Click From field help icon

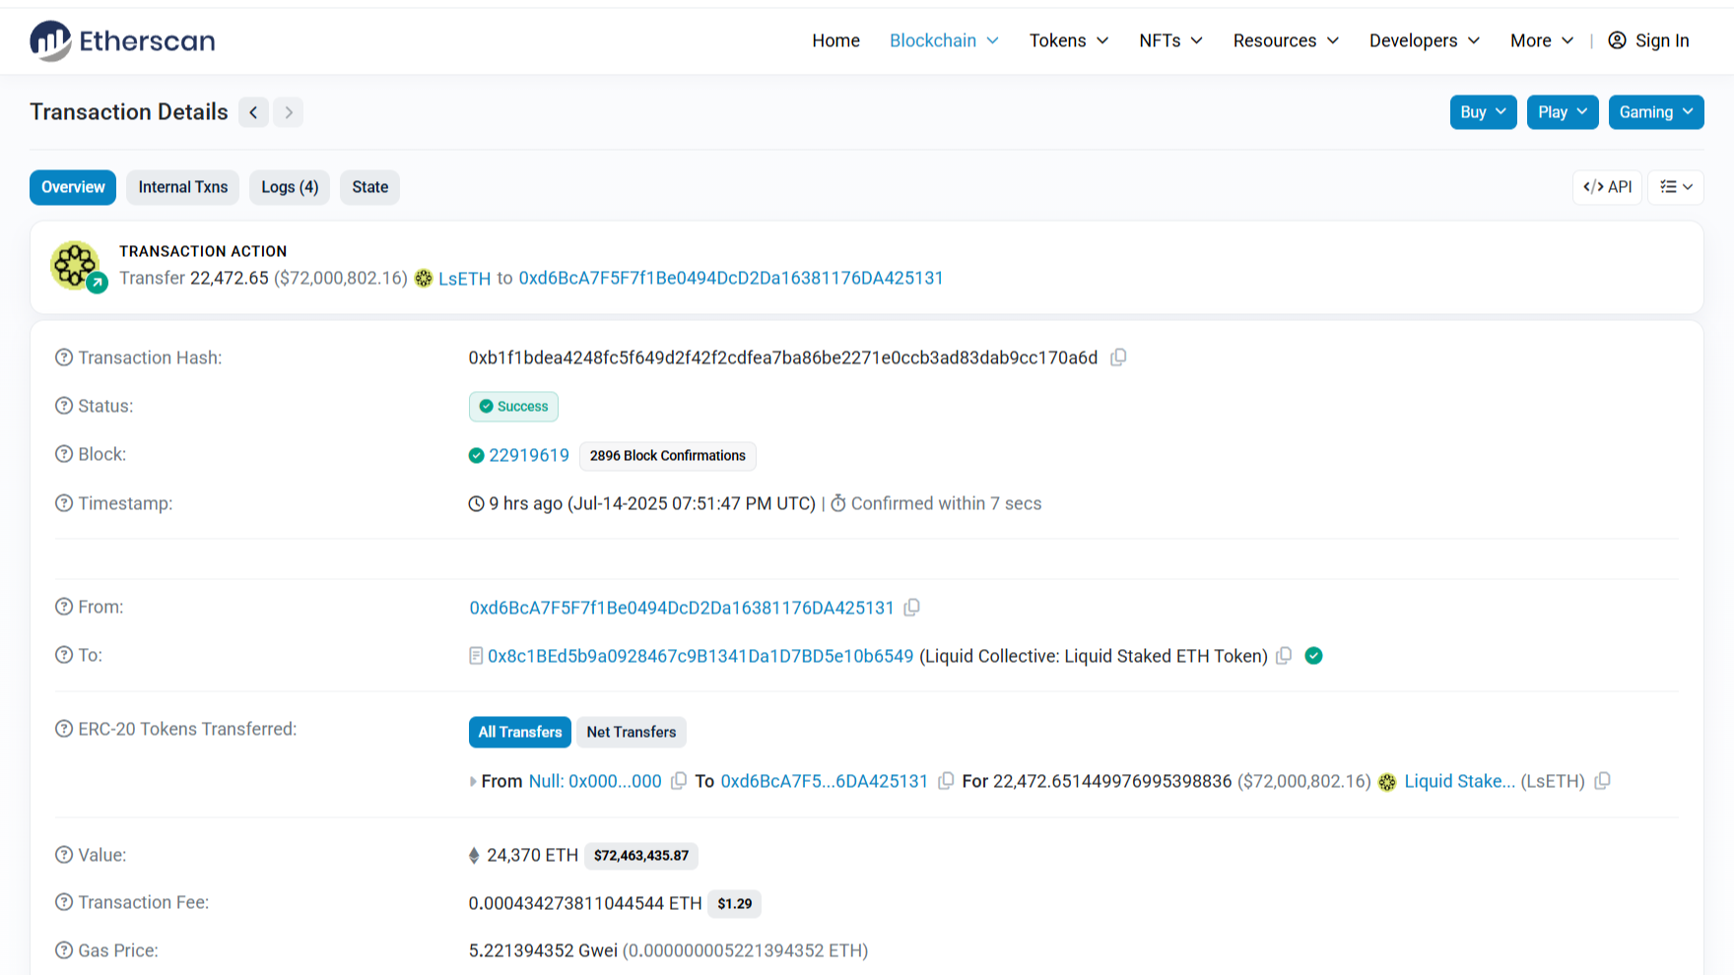click(x=64, y=607)
